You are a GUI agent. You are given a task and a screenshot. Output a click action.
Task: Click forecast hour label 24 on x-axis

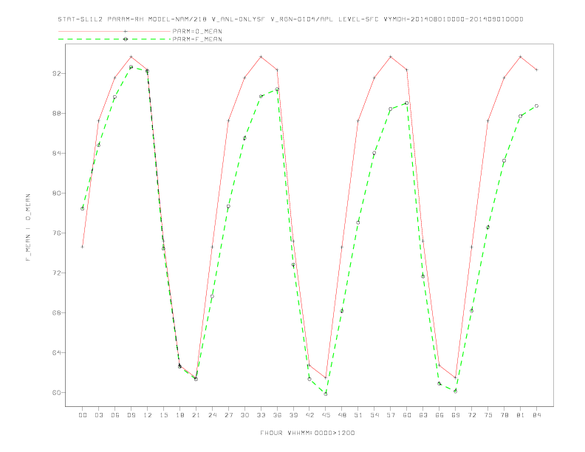click(x=212, y=415)
